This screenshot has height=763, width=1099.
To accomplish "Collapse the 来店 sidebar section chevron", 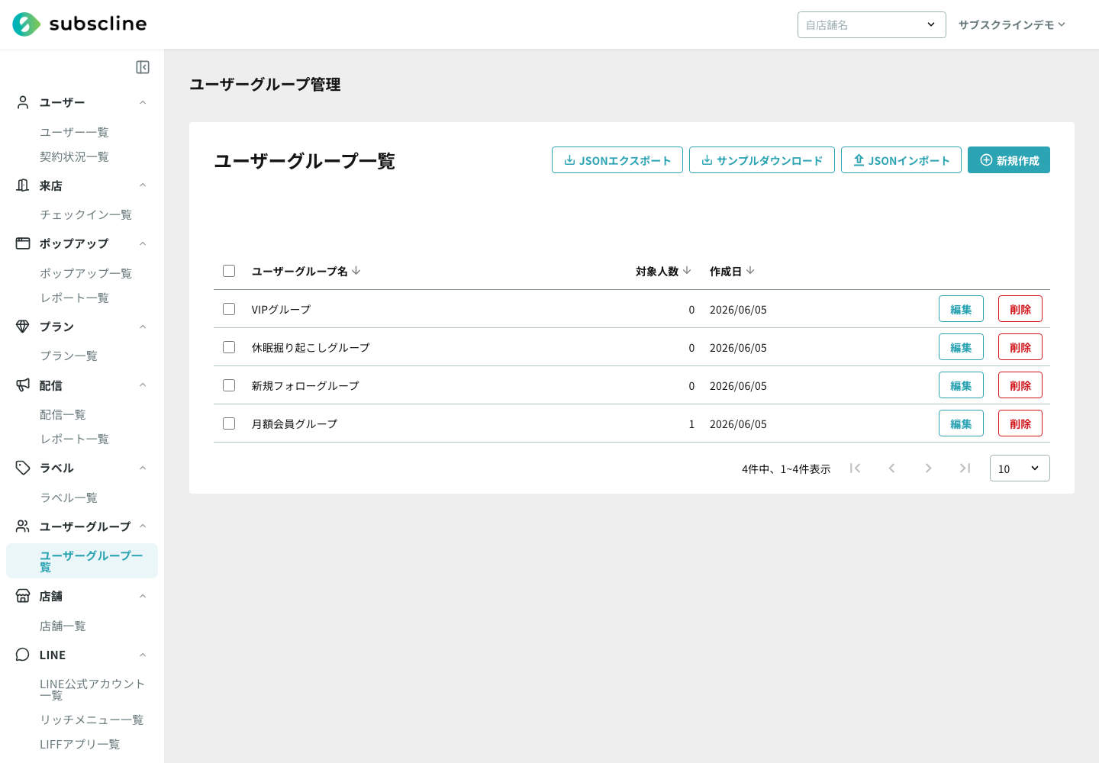I will (x=143, y=185).
